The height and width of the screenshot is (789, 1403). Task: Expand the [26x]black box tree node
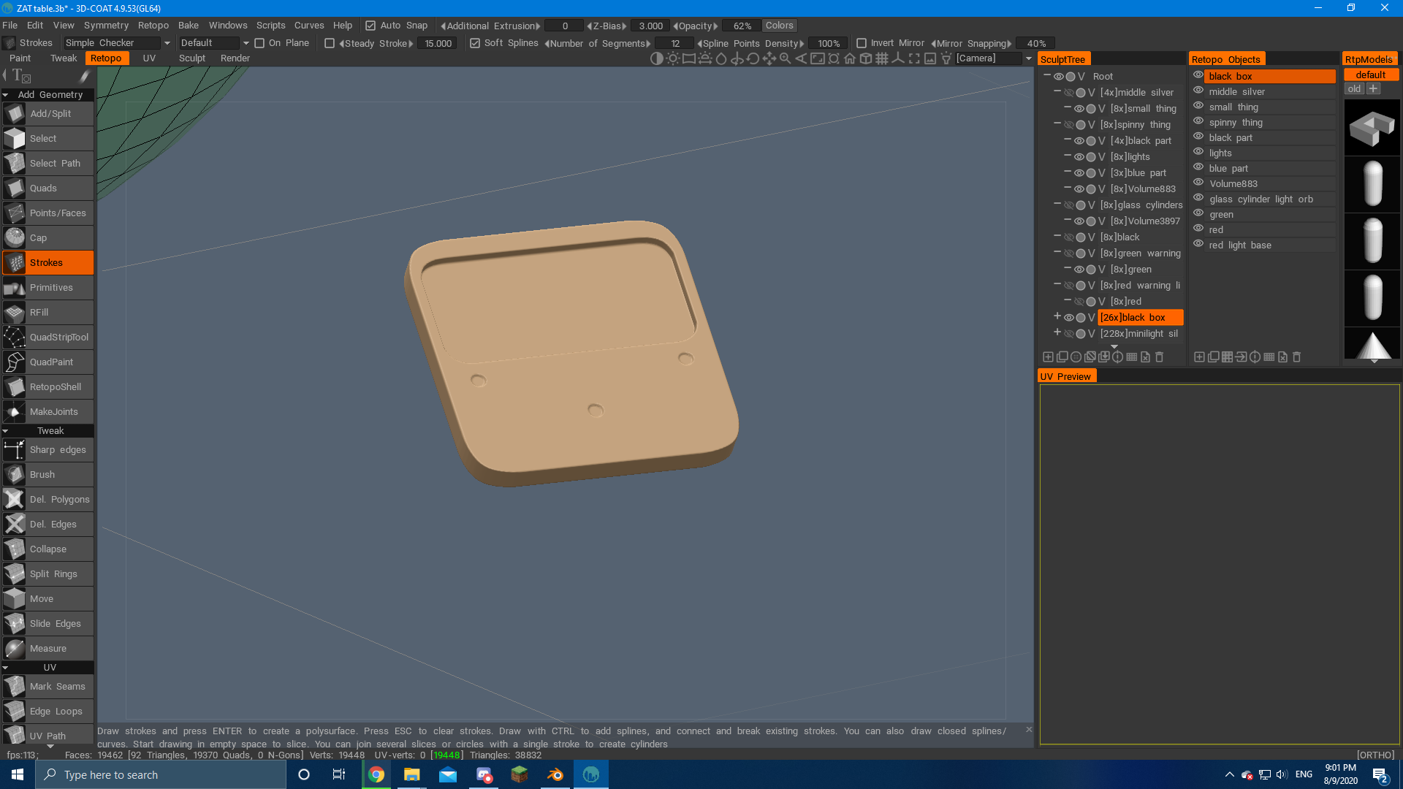coord(1057,316)
